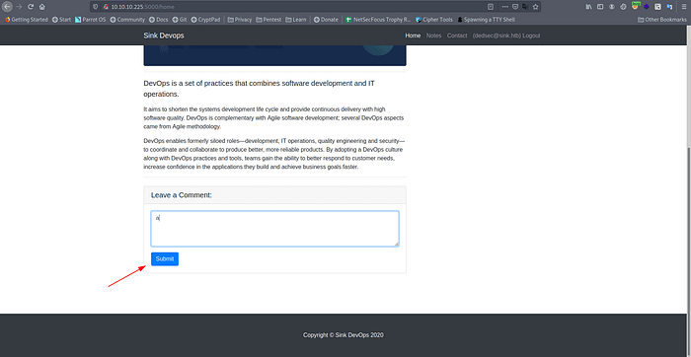Viewport: 691px width, 357px height.
Task: Click the browser forward arrow
Action: 19,7
